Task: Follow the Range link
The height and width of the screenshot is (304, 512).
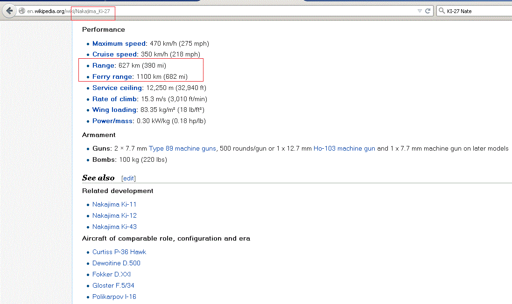Action: 103,66
